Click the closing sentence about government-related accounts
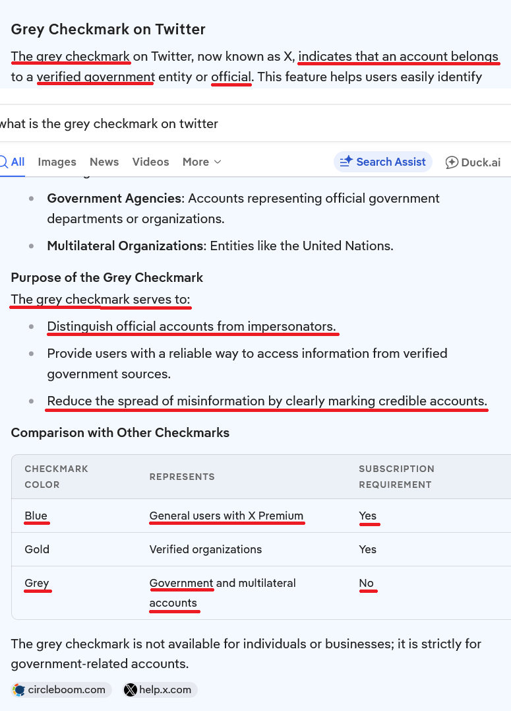 246,654
